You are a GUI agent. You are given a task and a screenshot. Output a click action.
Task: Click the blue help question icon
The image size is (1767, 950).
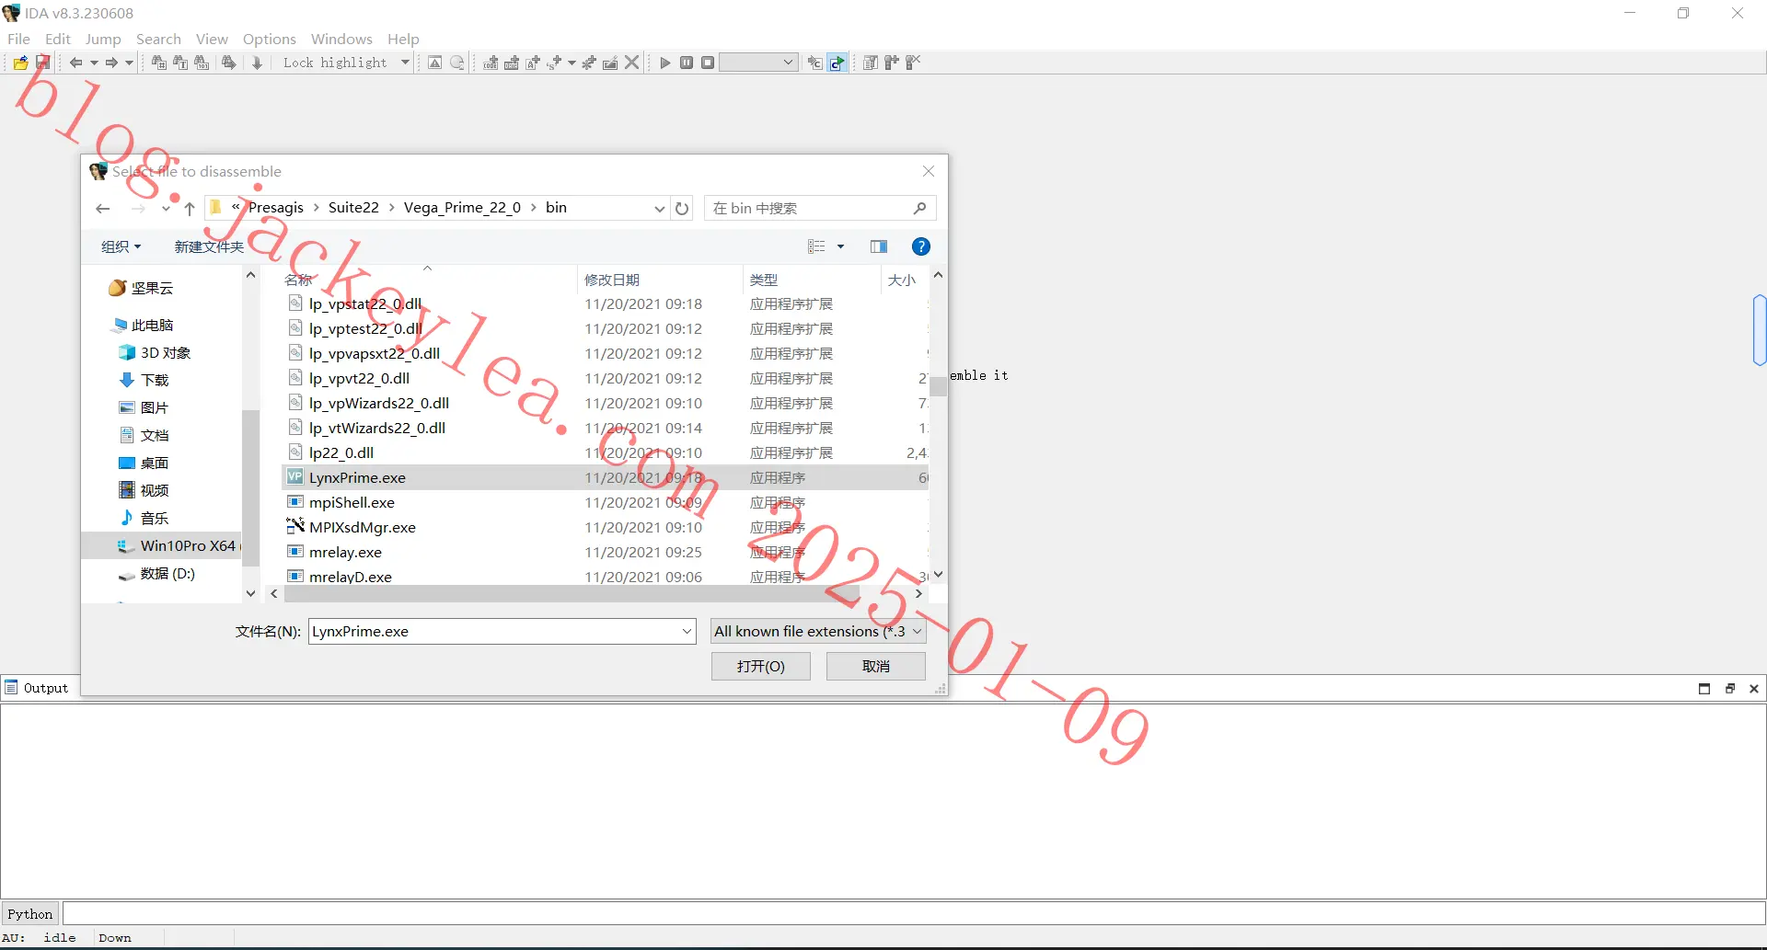[x=920, y=246]
